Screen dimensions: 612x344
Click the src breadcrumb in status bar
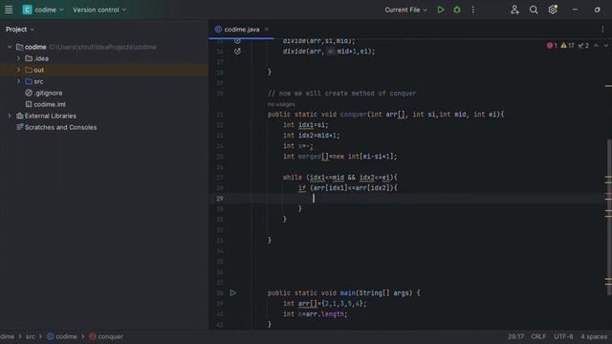click(x=31, y=336)
